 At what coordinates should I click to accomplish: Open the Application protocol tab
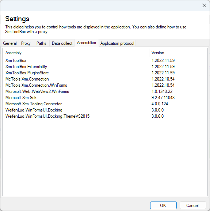pyautogui.click(x=117, y=43)
